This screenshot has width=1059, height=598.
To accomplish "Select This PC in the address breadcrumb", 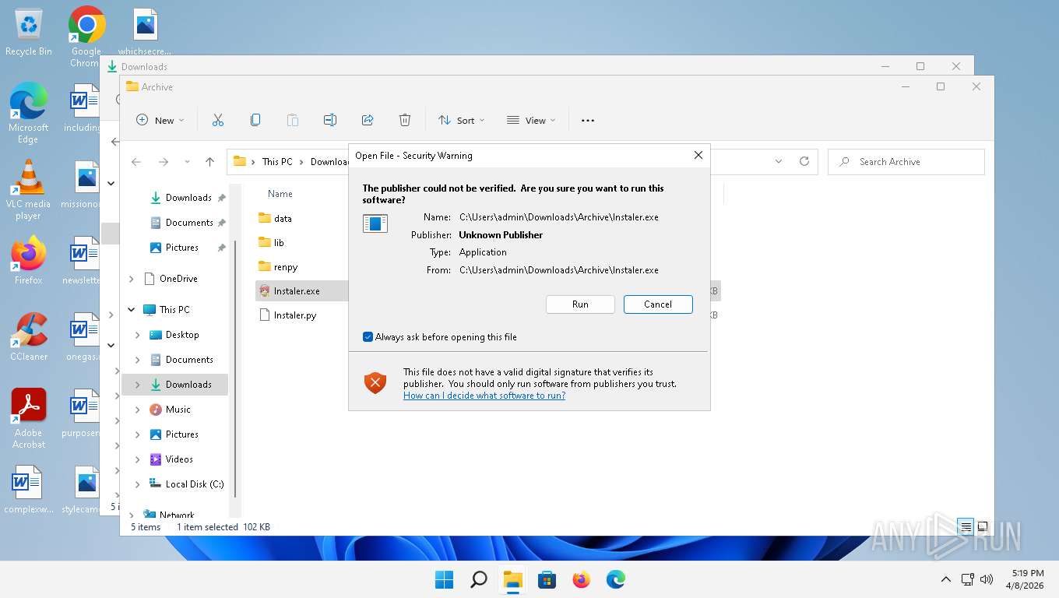I will coord(277,162).
